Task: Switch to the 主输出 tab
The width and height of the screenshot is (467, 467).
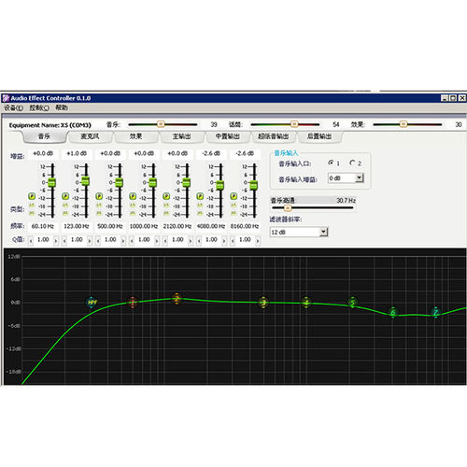Action: coord(182,136)
